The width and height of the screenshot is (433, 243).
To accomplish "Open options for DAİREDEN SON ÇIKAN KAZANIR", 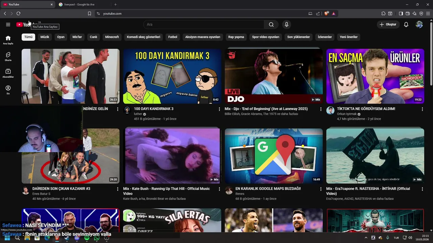I will pyautogui.click(x=118, y=189).
